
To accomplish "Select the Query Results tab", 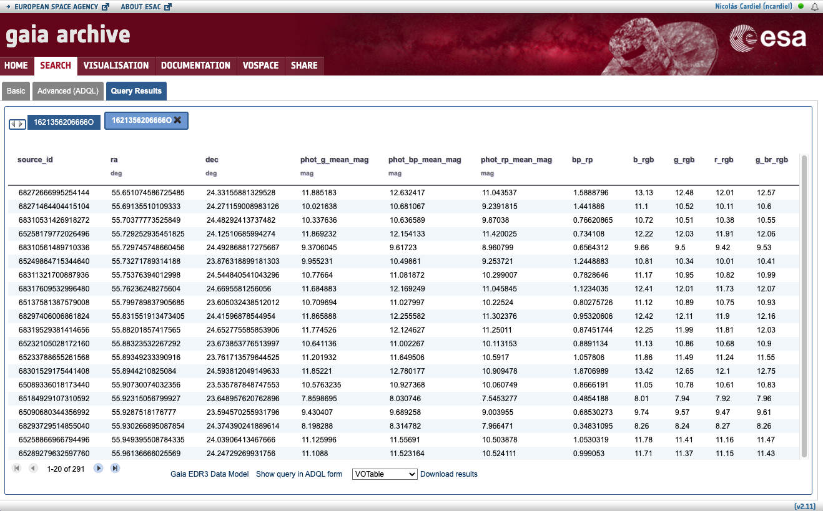I will coord(136,91).
